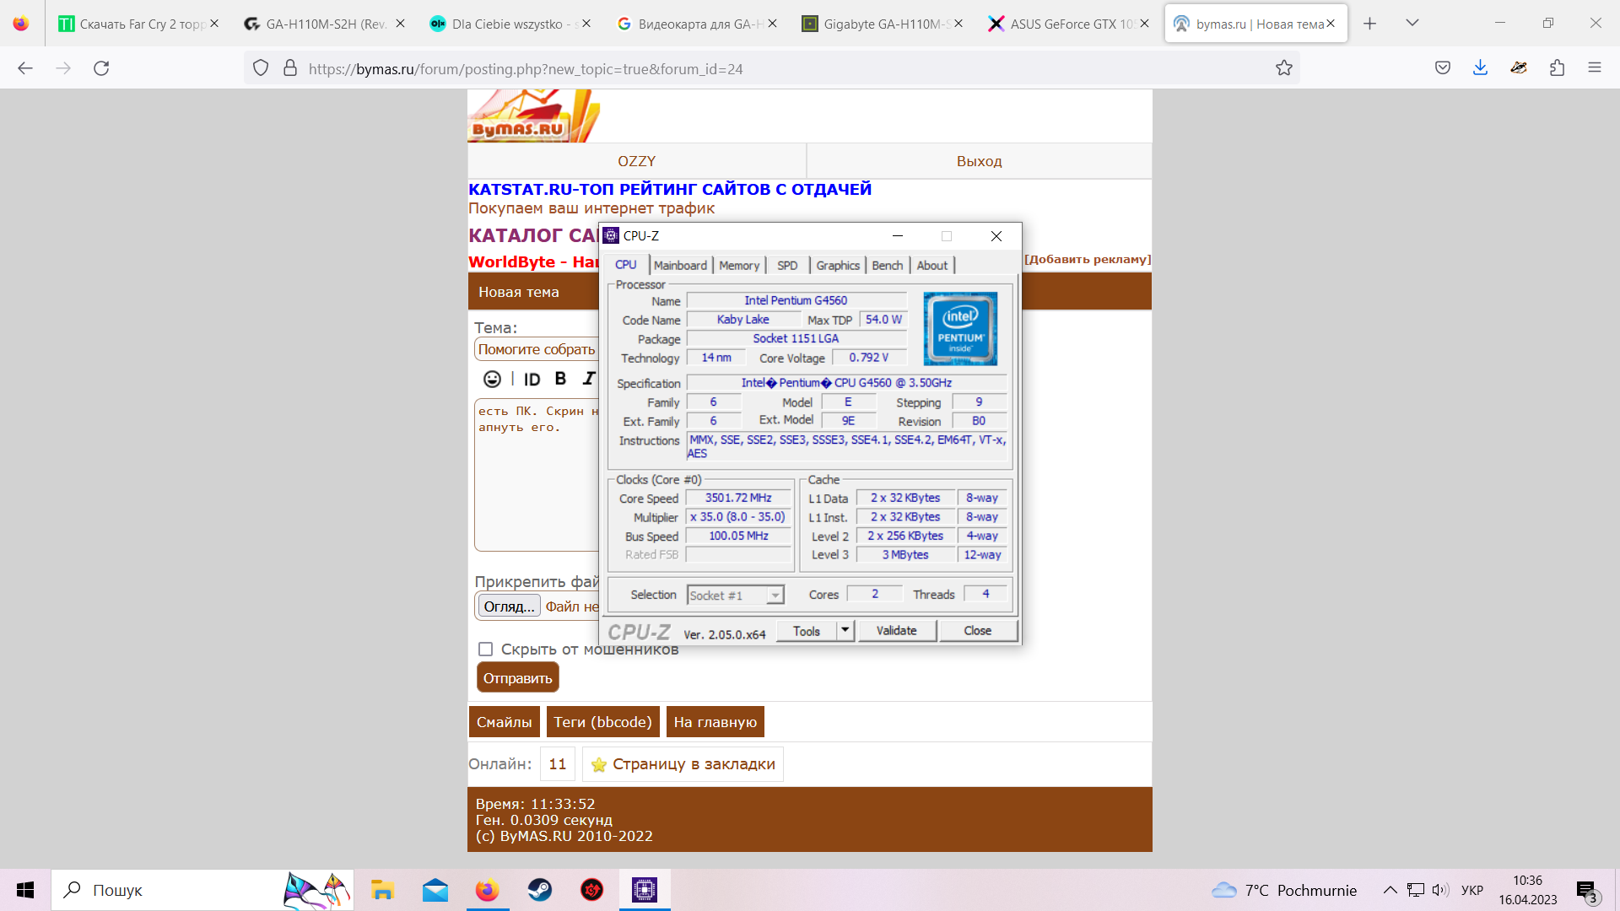Open Firefox extensions puzzle icon
Image resolution: width=1620 pixels, height=911 pixels.
click(1557, 68)
